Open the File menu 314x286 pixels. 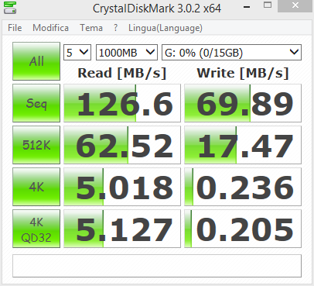pyautogui.click(x=15, y=28)
